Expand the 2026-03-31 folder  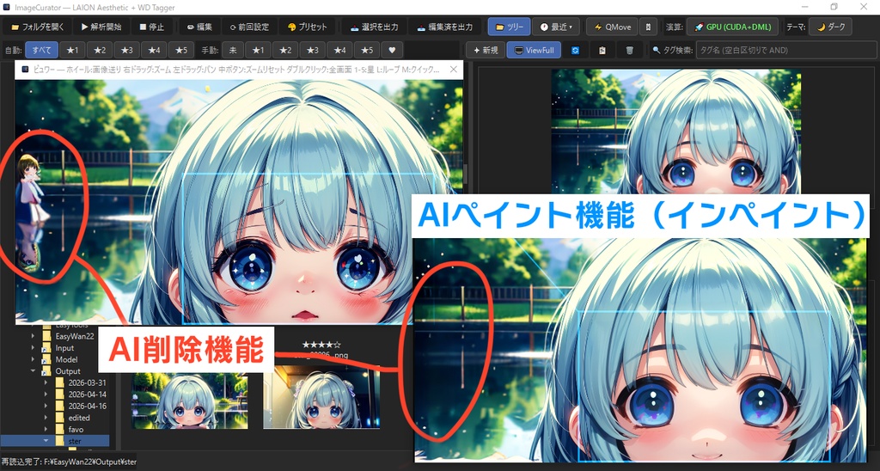pos(46,382)
